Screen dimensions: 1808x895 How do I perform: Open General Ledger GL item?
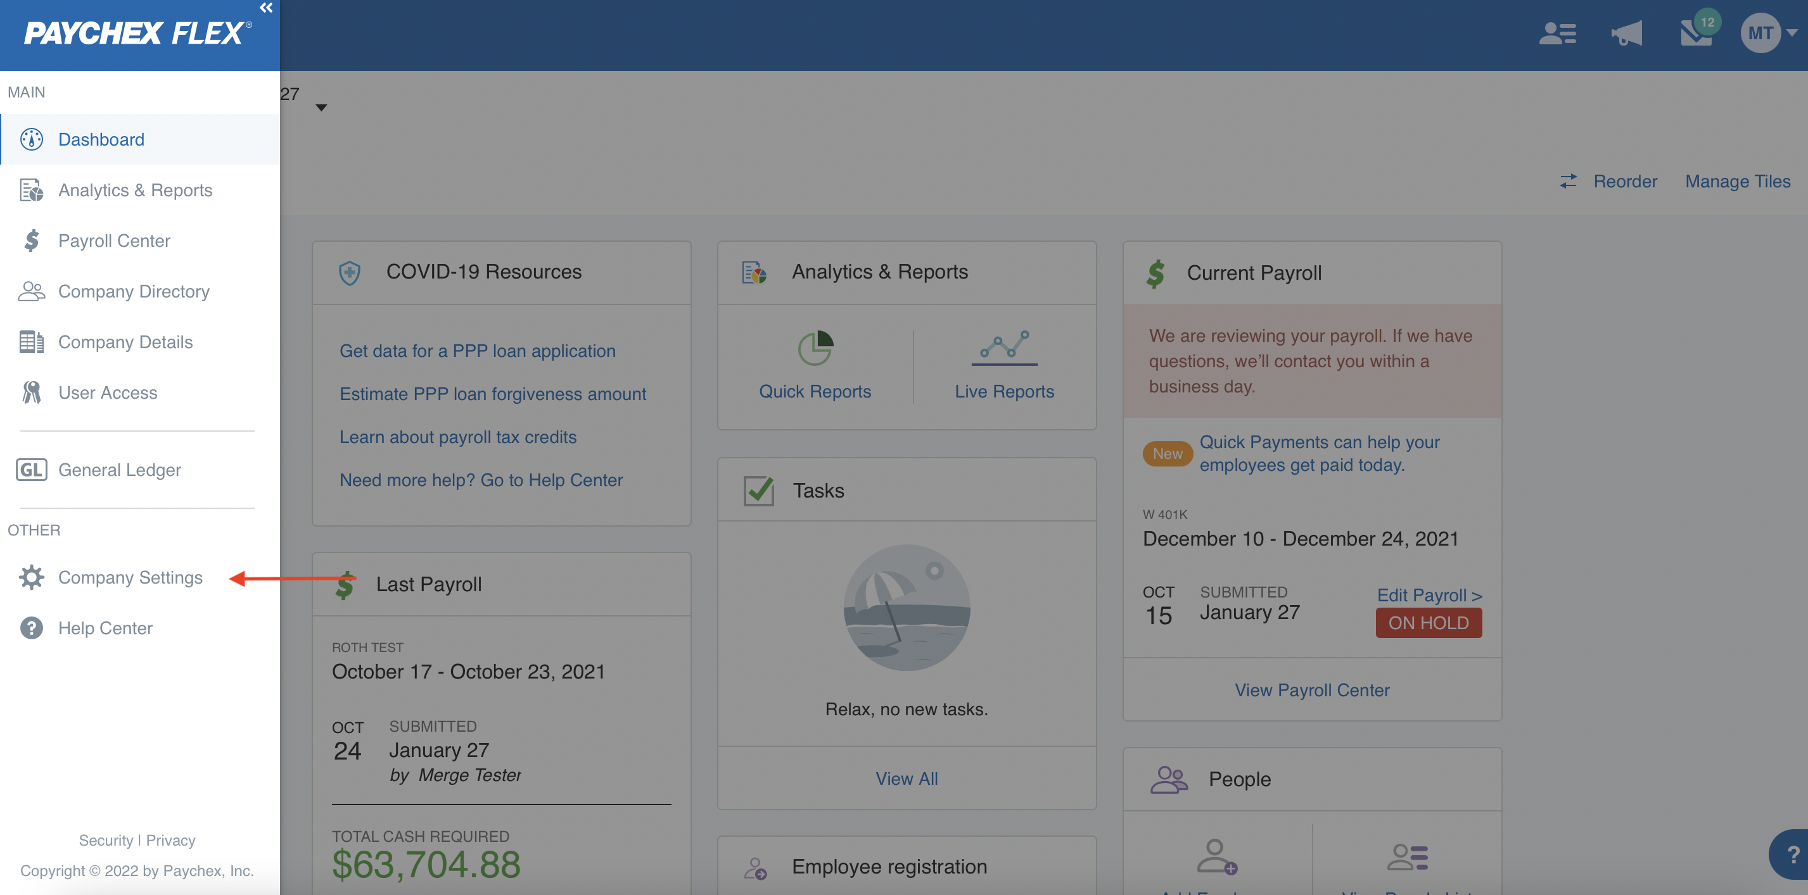(x=119, y=470)
